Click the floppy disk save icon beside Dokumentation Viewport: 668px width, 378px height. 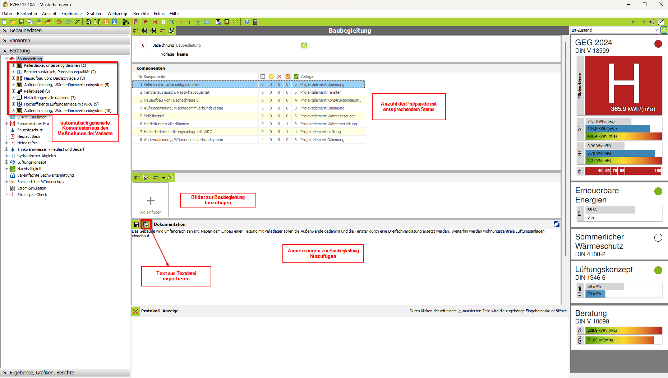pos(137,224)
